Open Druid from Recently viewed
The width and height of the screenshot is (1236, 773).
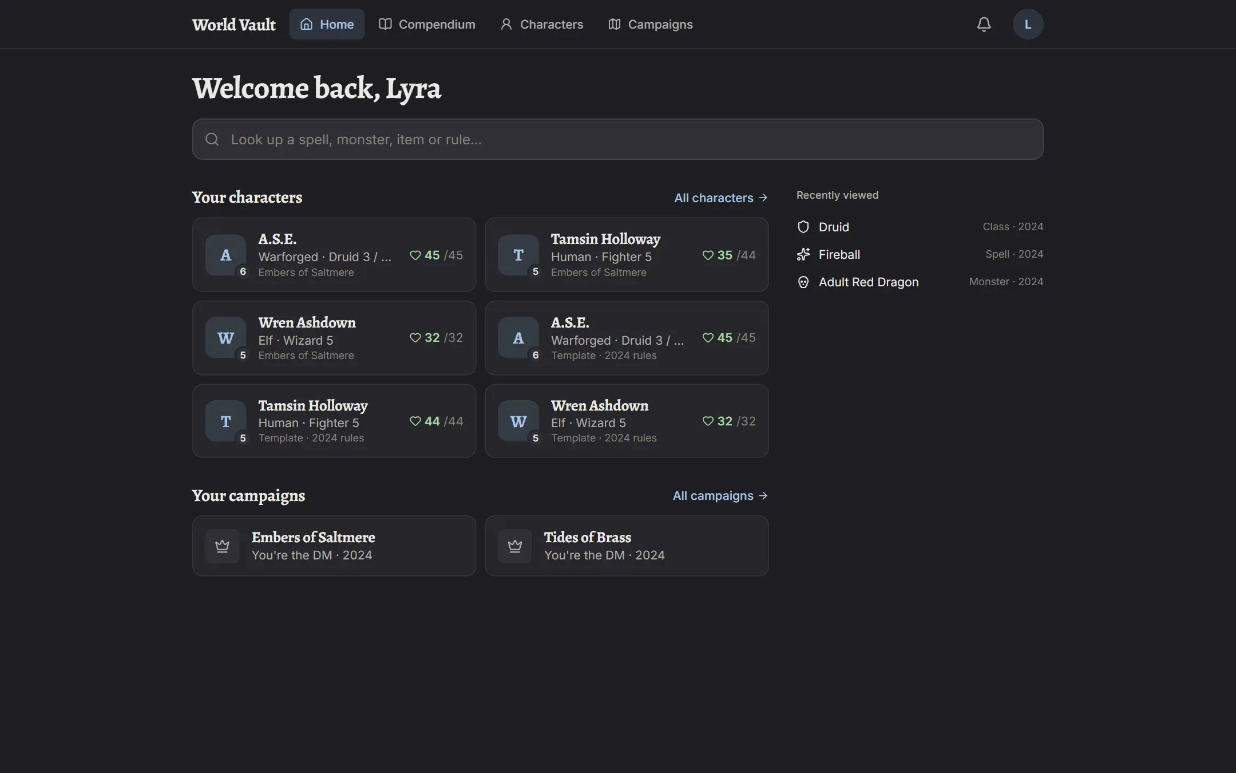tap(920, 227)
